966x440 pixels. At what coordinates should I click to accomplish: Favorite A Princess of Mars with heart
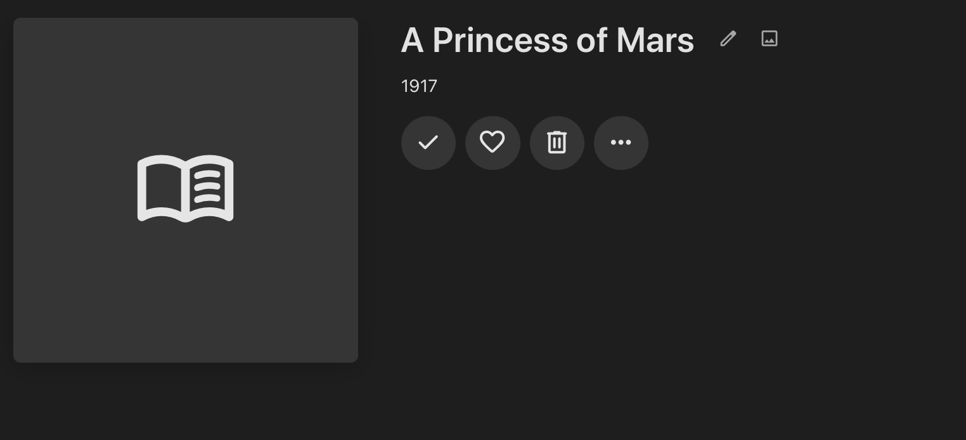click(x=493, y=143)
